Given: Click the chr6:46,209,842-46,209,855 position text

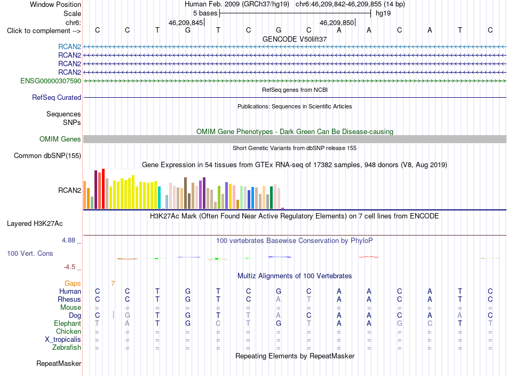Looking at the screenshot, I should 350,4.
